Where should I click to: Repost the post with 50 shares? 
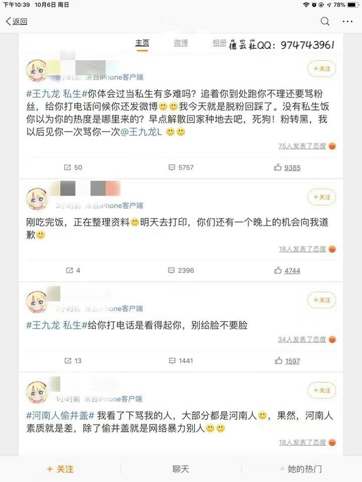click(73, 167)
